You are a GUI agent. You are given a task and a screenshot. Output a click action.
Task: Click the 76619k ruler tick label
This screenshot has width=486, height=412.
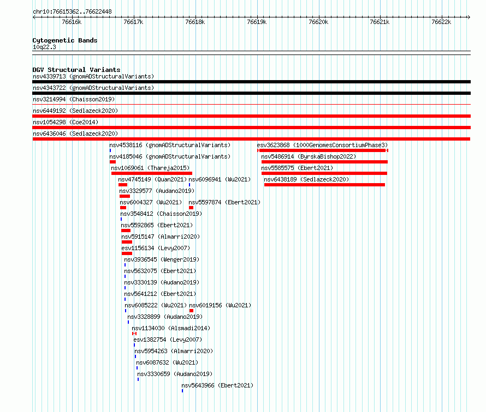click(x=257, y=22)
